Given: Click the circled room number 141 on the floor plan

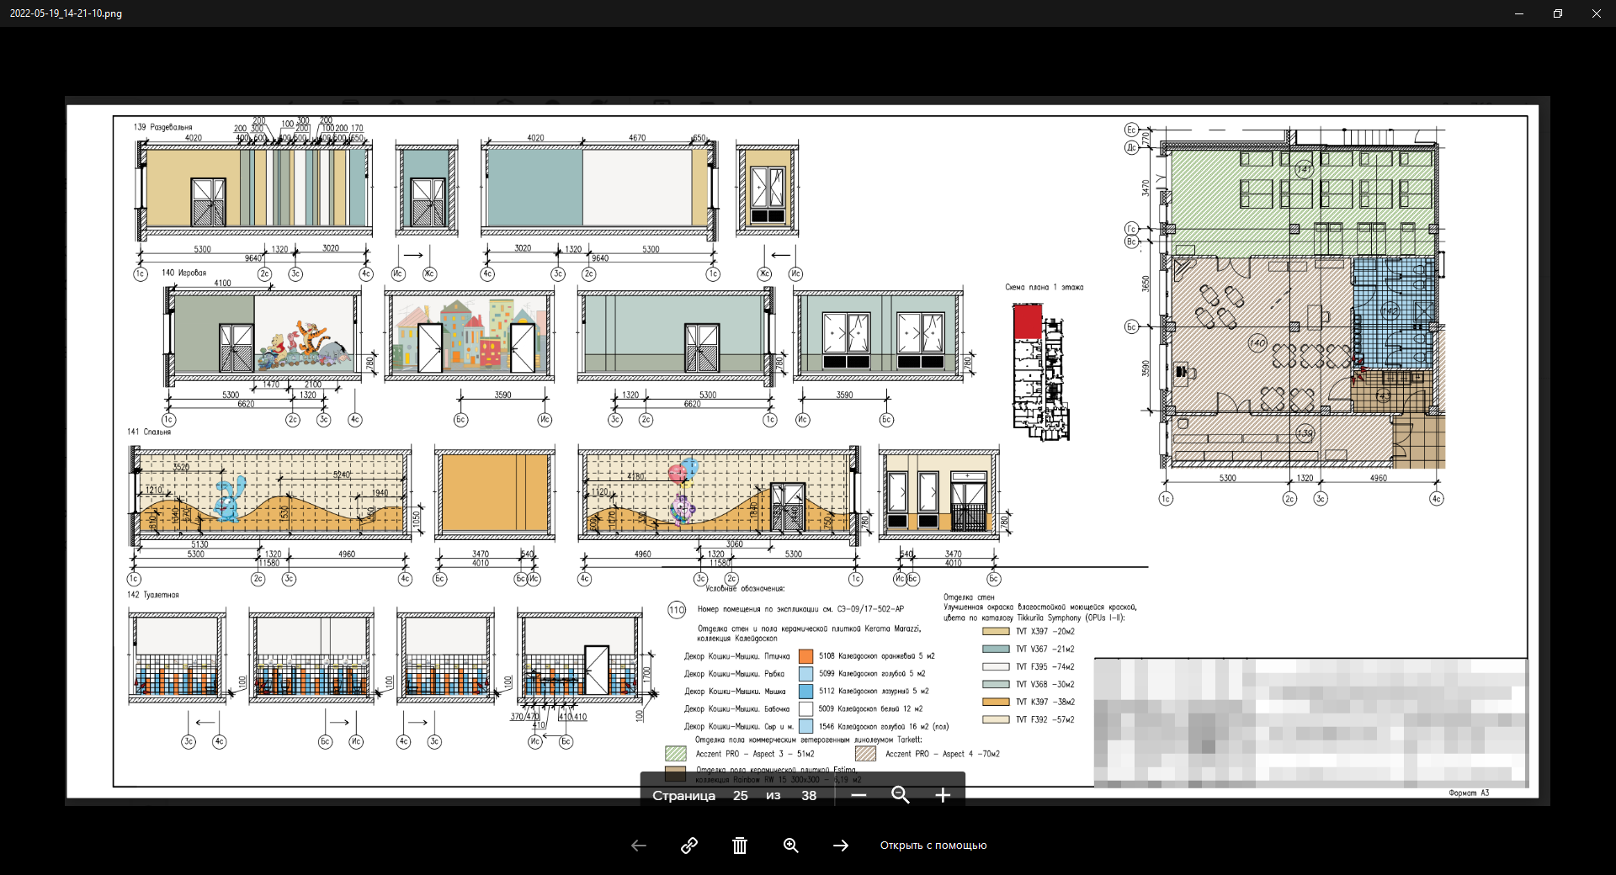Looking at the screenshot, I should click(1304, 169).
